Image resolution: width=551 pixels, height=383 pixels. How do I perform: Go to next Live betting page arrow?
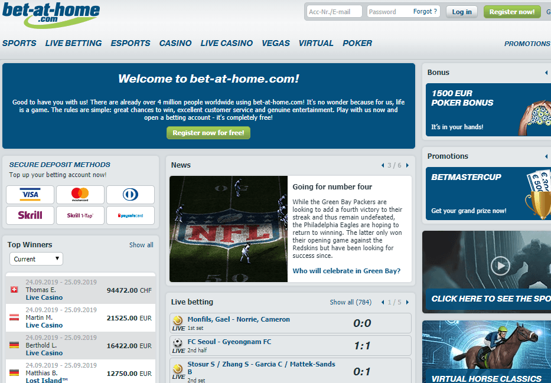[407, 302]
